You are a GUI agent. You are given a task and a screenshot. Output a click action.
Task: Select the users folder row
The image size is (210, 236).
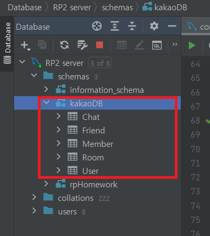coord(97,212)
